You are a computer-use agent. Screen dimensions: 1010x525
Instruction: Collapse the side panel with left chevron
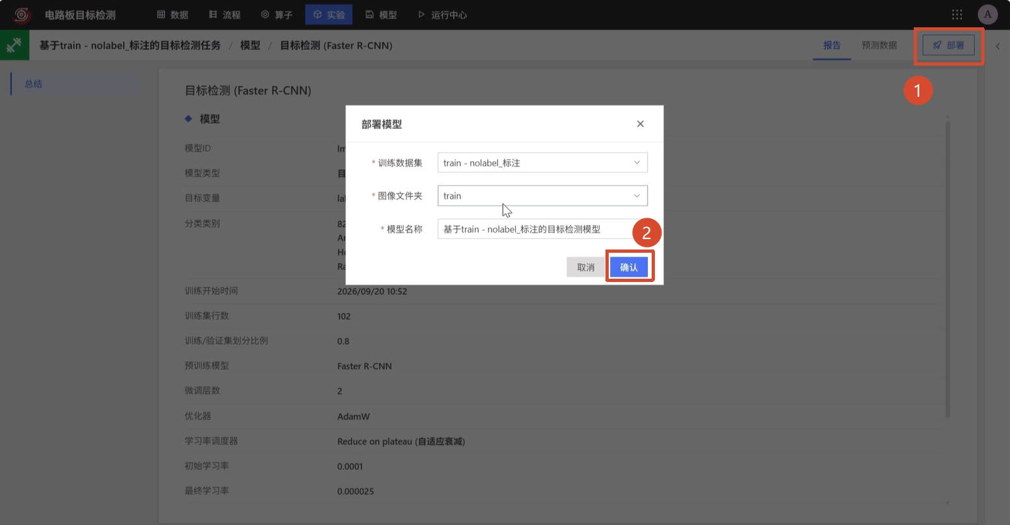click(998, 45)
